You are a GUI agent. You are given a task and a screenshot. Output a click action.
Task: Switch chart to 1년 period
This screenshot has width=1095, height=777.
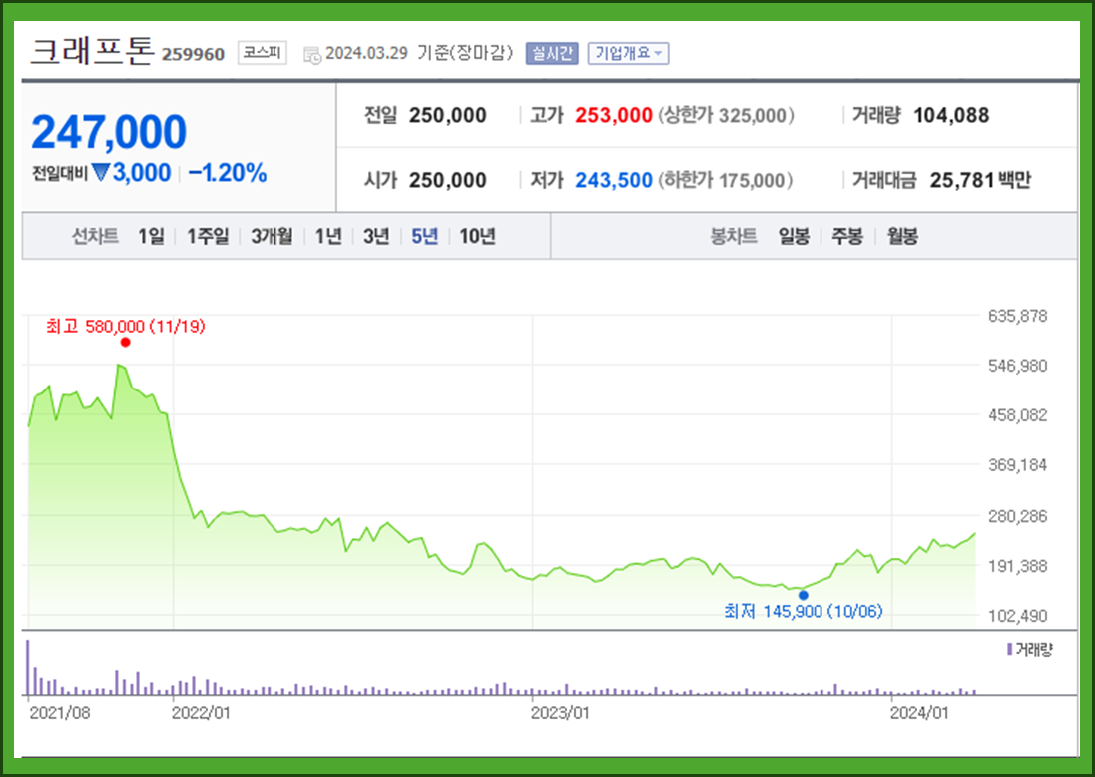click(x=328, y=236)
